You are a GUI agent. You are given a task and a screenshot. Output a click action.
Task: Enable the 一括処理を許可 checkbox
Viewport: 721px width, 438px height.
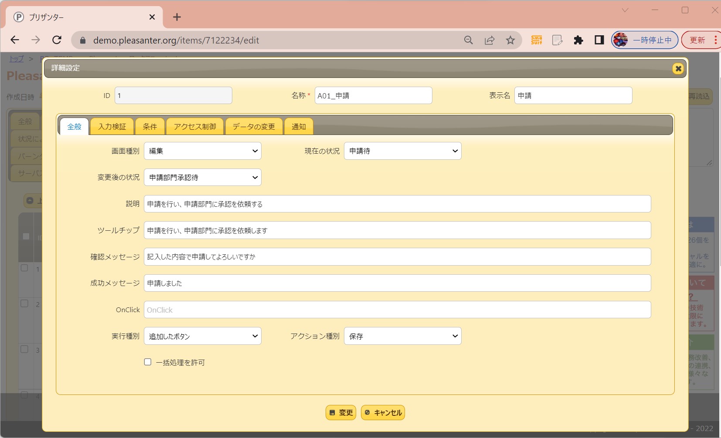(x=148, y=362)
